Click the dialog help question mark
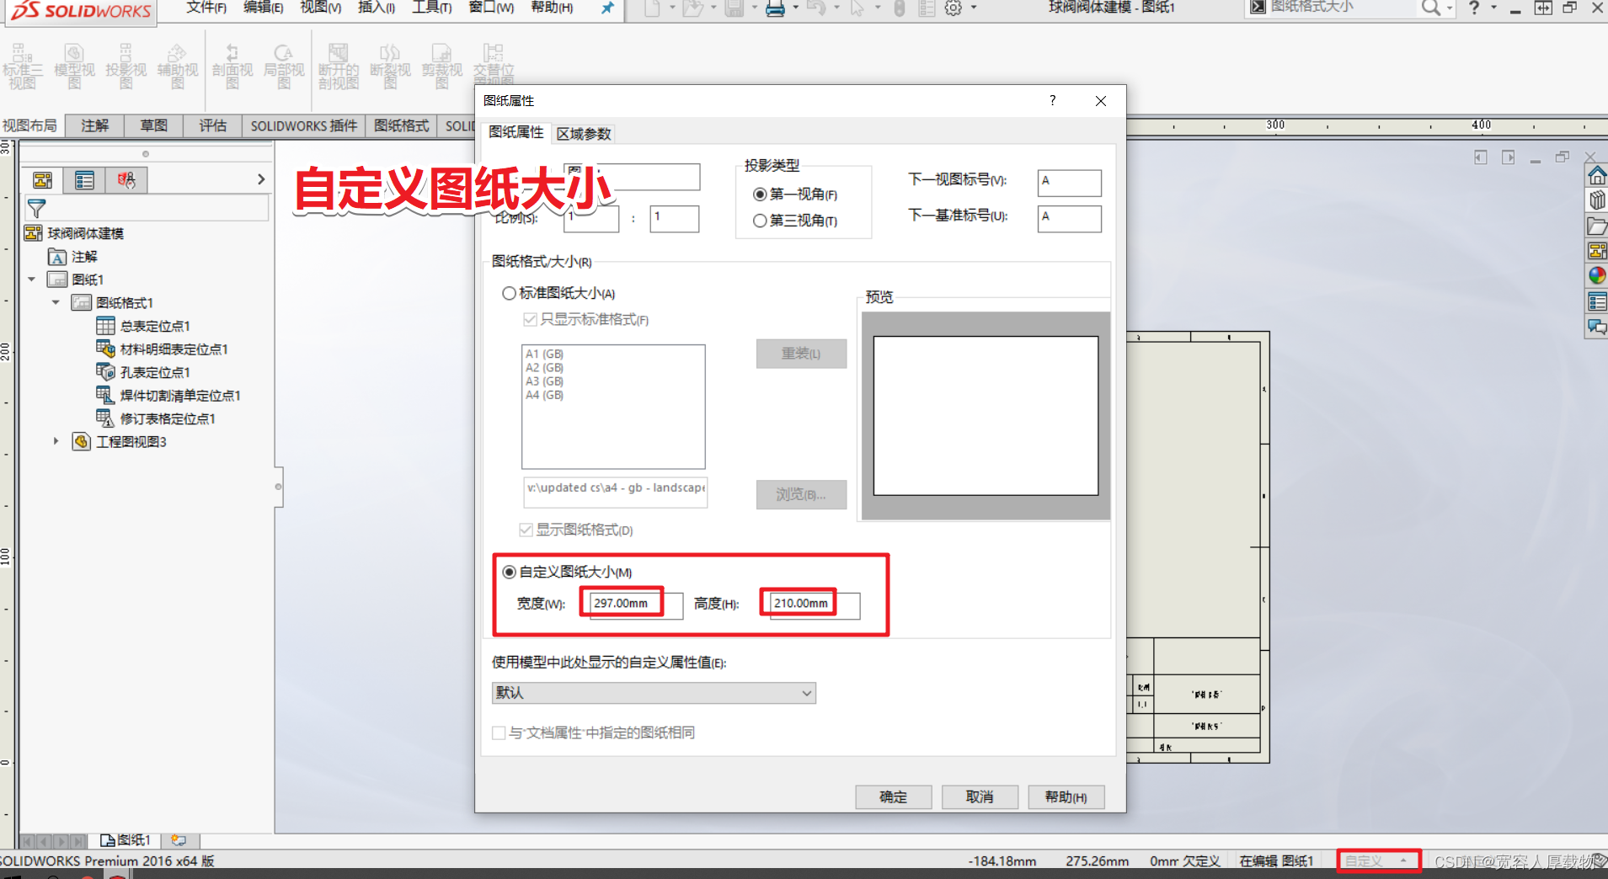The height and width of the screenshot is (879, 1608). [1052, 100]
